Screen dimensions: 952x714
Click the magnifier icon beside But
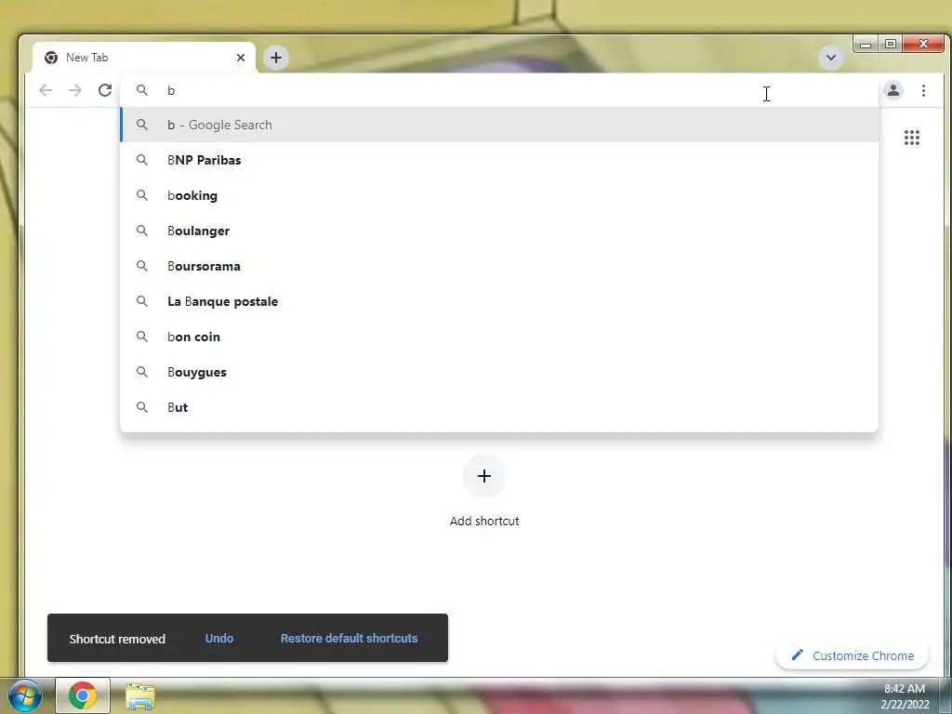click(x=141, y=407)
